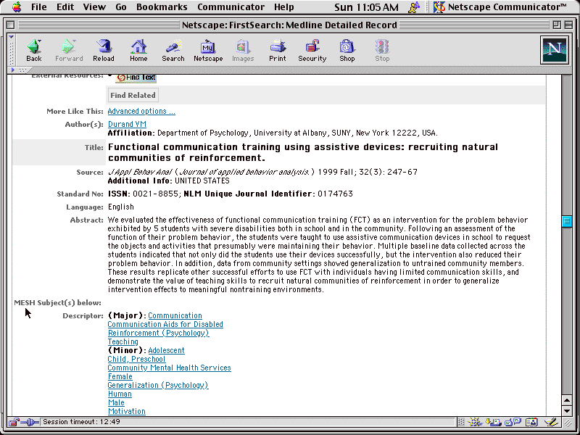Click the Find Related button
Screen dimensions: 580x435
[x=133, y=95]
